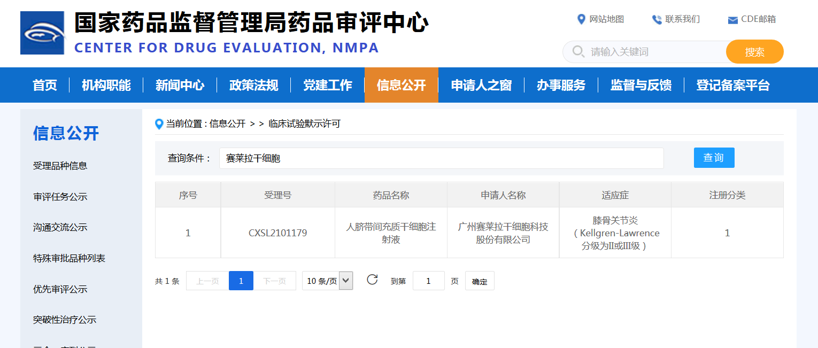Screen dimensions: 818x348
Task: Open 受理品种信息 in the sidebar
Action: (60, 166)
